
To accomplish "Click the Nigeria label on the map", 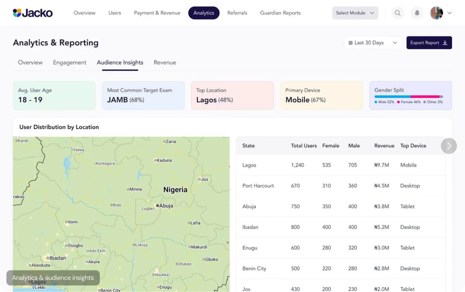I will pos(175,190).
